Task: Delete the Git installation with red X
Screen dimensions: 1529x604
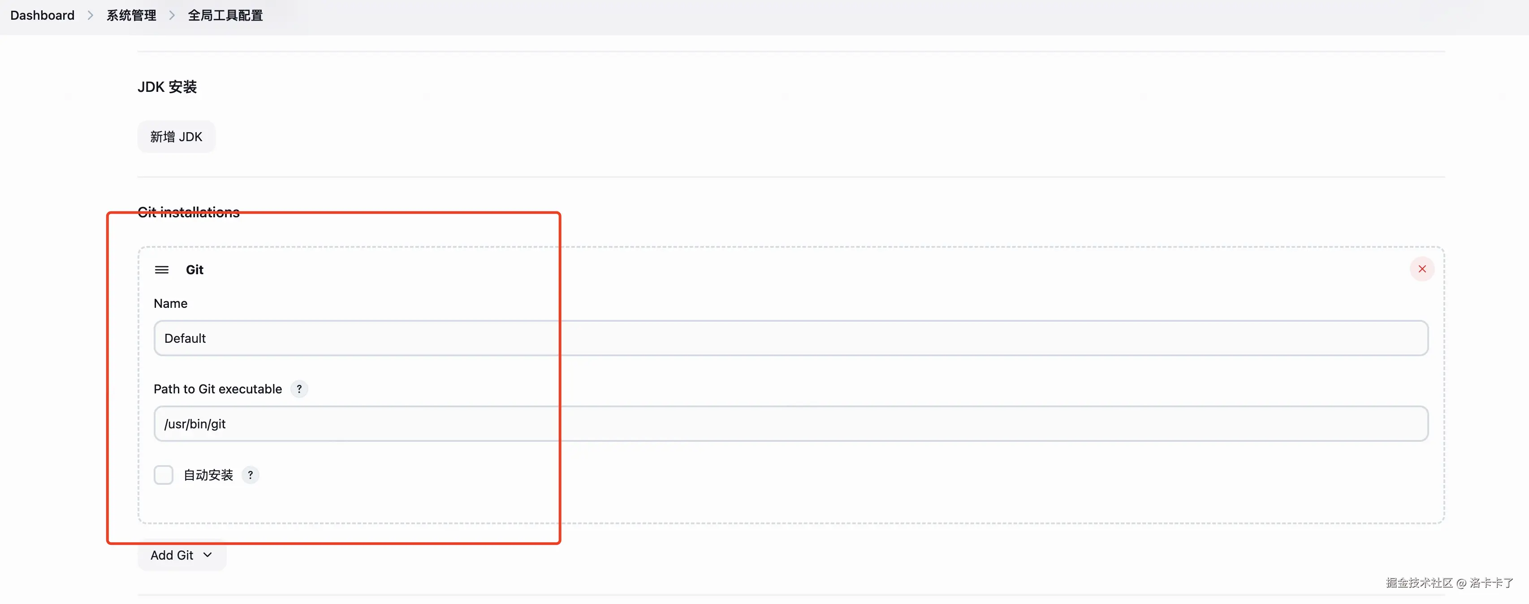Action: 1421,269
